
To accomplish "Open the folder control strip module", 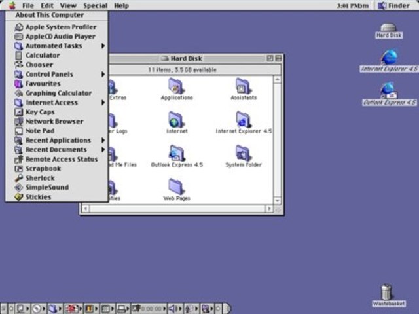I will [55, 309].
